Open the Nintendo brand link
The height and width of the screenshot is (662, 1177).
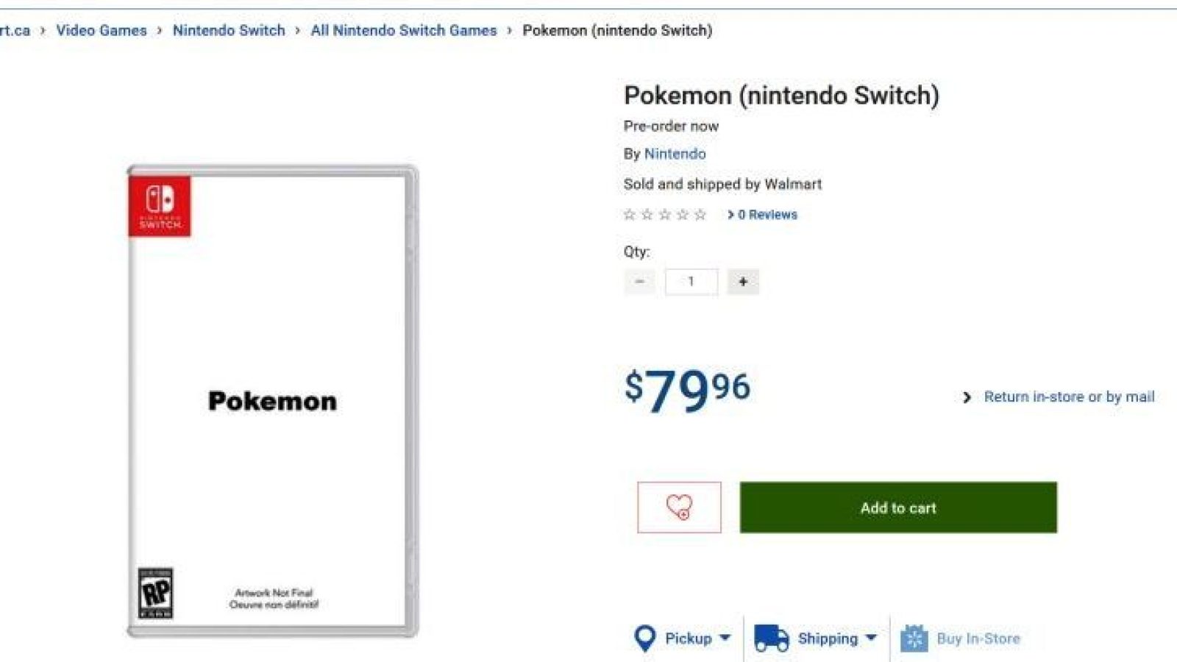coord(675,154)
